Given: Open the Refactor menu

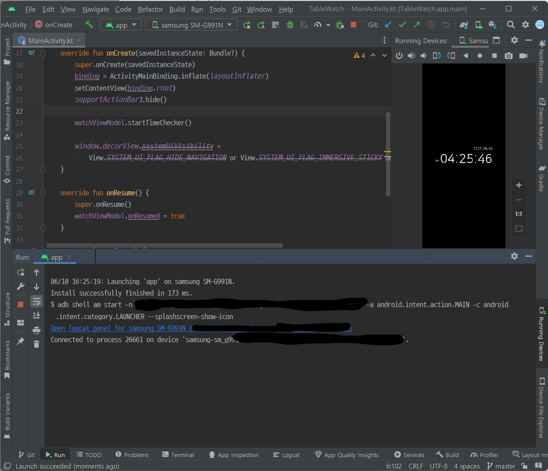Looking at the screenshot, I should click(x=150, y=9).
